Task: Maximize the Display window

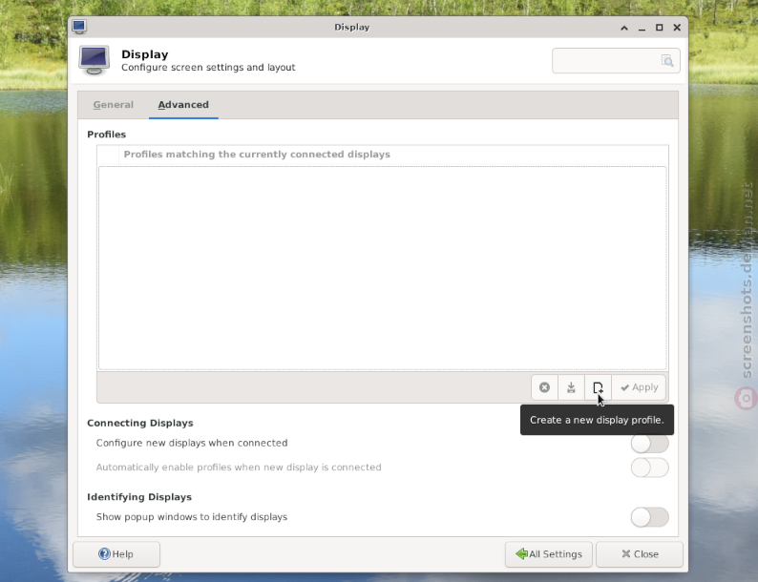Action: point(659,28)
